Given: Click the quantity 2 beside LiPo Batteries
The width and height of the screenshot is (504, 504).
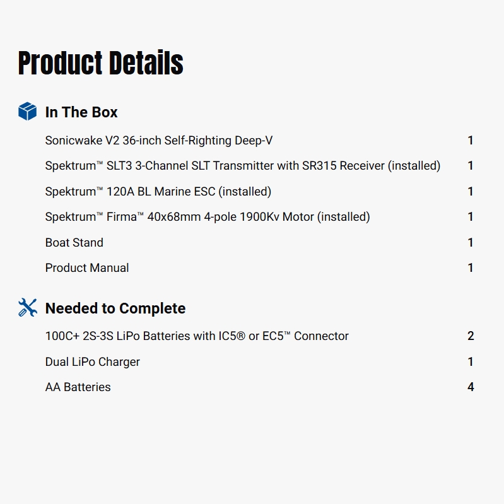Looking at the screenshot, I should pyautogui.click(x=471, y=336).
